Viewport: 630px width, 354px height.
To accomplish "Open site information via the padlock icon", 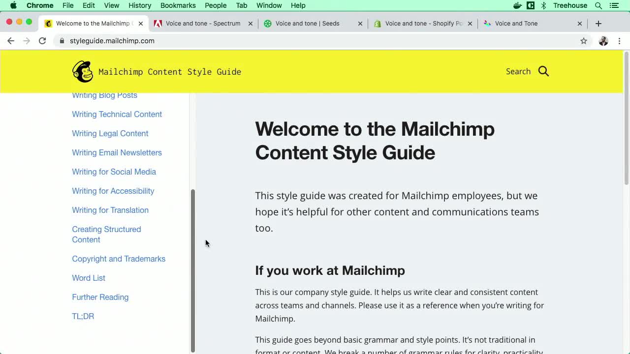I will tap(62, 41).
